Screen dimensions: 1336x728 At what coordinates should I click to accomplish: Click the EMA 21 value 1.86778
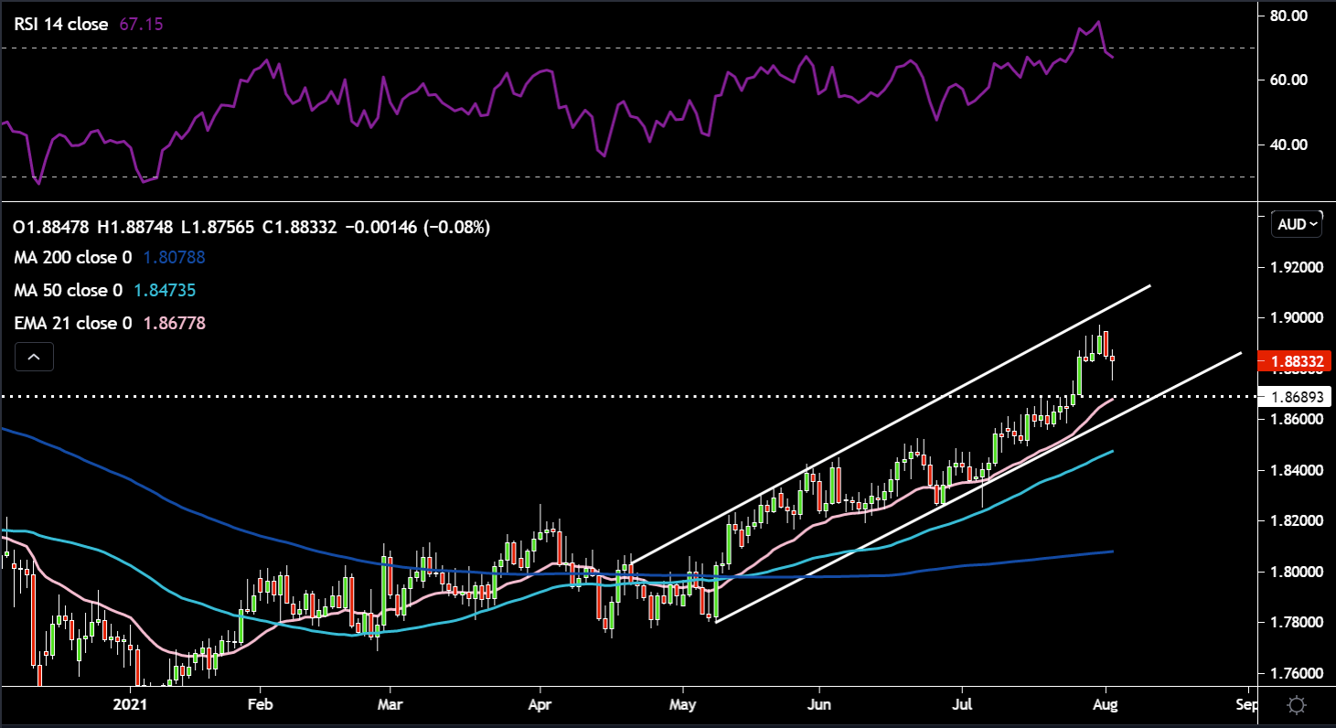point(174,324)
